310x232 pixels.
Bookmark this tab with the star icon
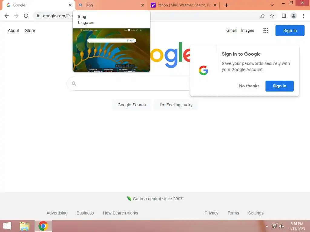point(272,16)
